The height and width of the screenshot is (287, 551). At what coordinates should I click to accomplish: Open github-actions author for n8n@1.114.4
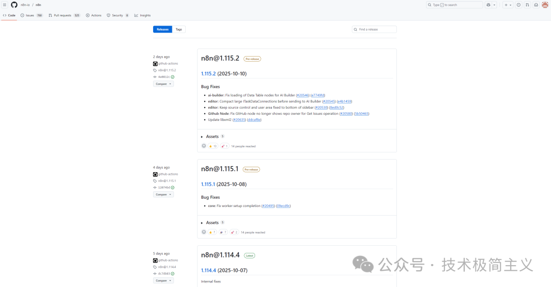click(x=168, y=260)
